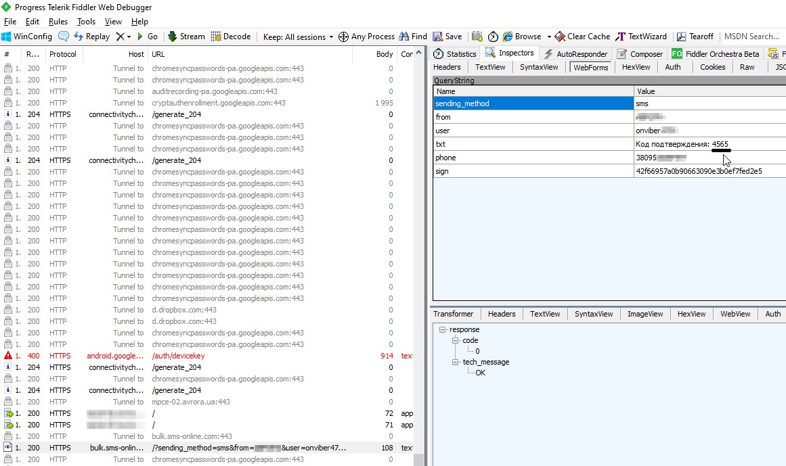
Task: Save sessions with Save button
Action: (447, 37)
